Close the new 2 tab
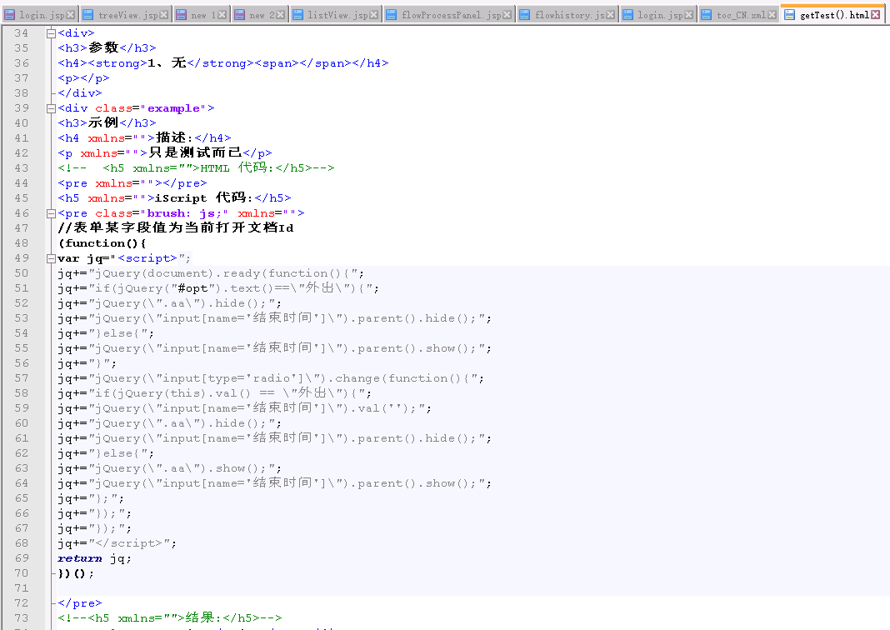 [x=280, y=15]
